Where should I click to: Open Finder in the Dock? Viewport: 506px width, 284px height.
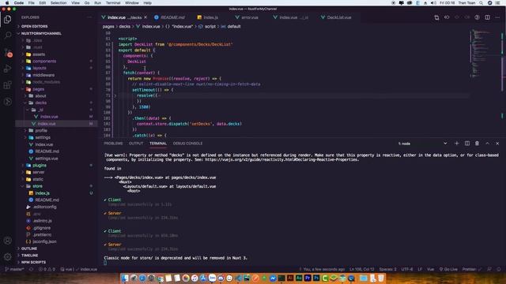[x=125, y=278]
